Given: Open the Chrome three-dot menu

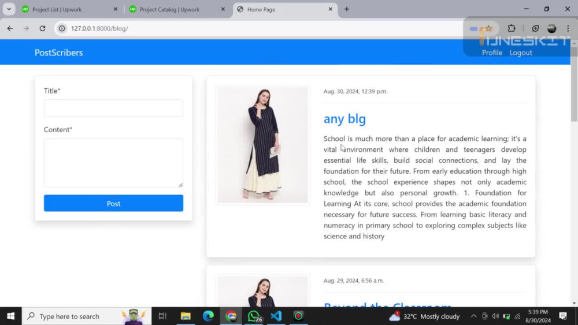Looking at the screenshot, I should 568,28.
